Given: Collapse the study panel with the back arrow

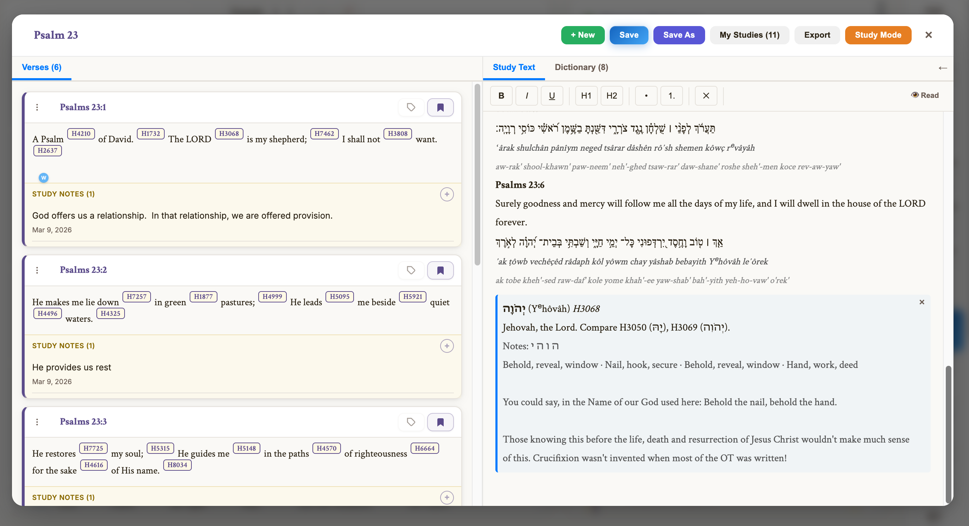Looking at the screenshot, I should click(943, 68).
